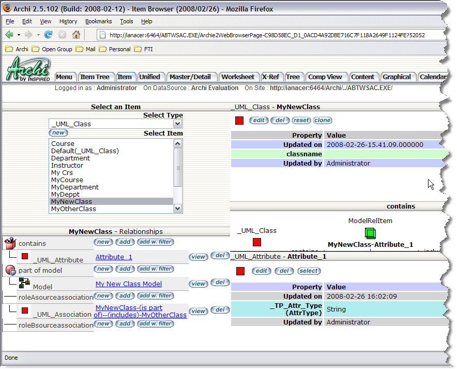457x369 pixels.
Task: Click the contains relationship icon
Action: (x=10, y=243)
